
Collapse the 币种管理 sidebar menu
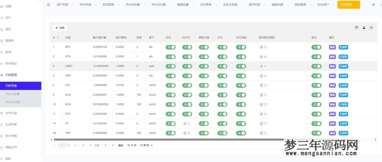coord(11,75)
